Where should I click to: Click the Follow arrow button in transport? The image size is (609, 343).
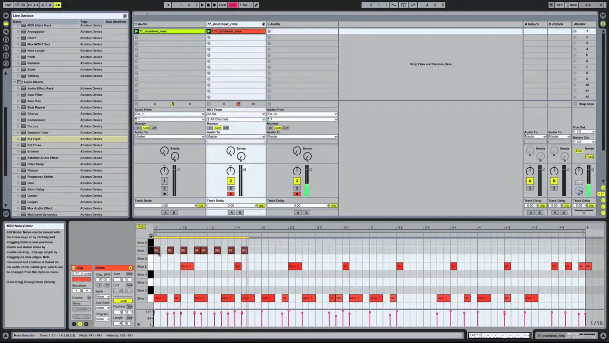[167, 5]
